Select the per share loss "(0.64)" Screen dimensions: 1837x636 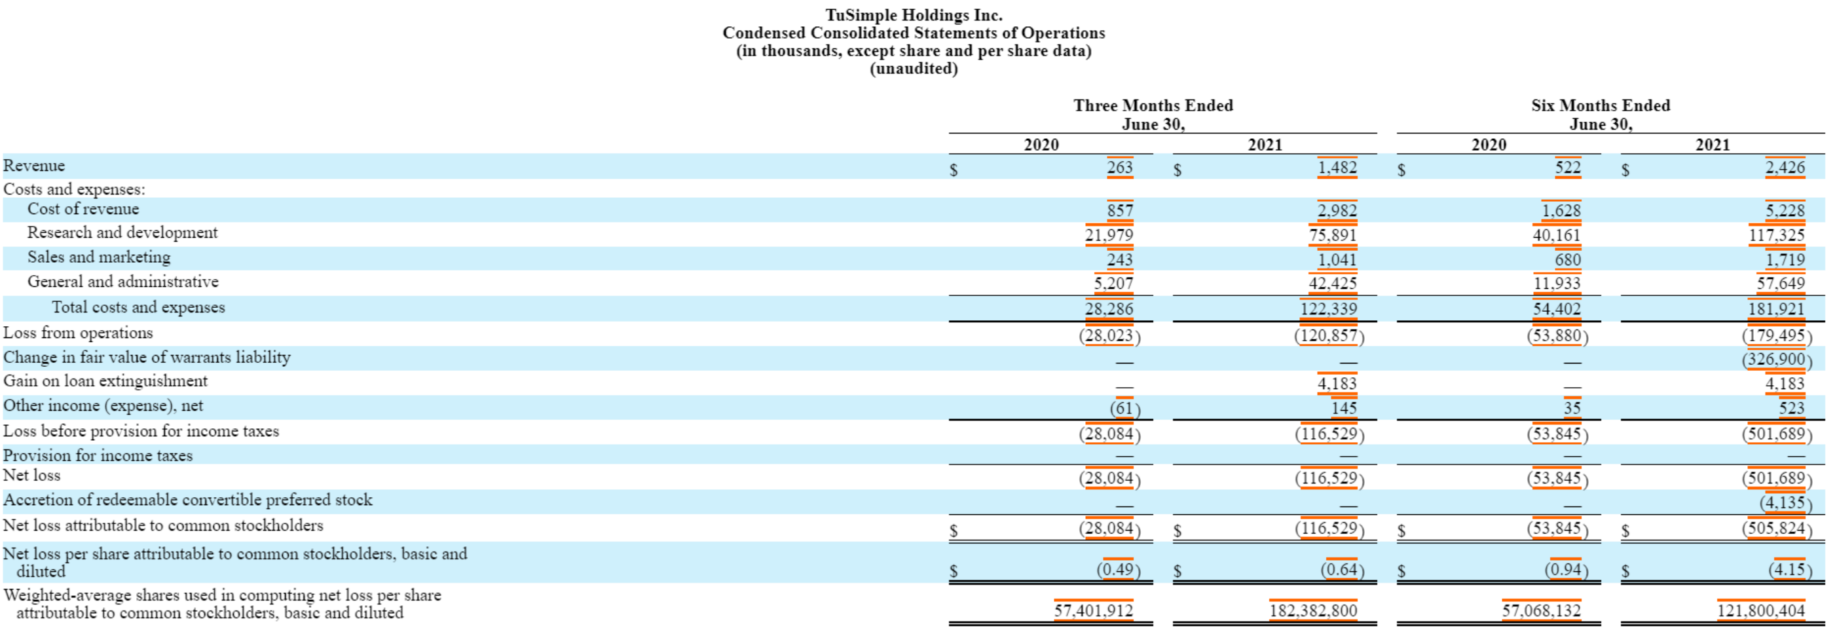click(1342, 571)
